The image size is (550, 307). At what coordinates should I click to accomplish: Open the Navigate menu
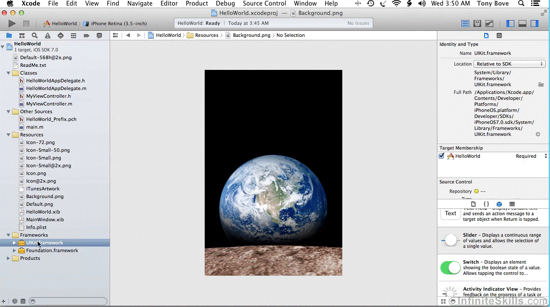pos(140,3)
